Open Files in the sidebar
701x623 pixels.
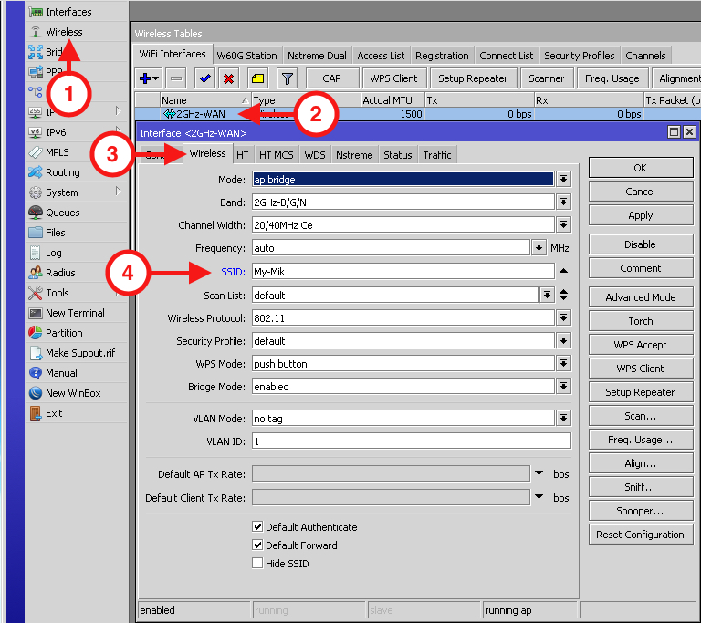tap(77, 233)
